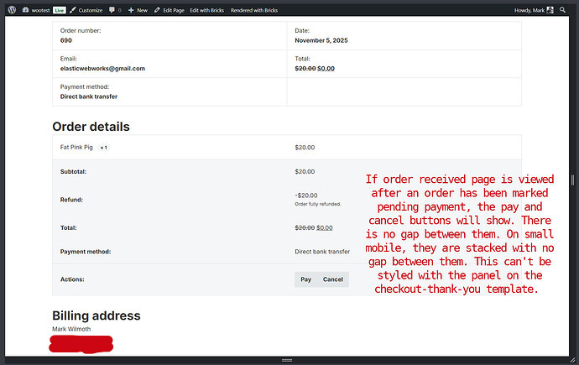Grab the right-edge viewport resize handle

coord(573,180)
